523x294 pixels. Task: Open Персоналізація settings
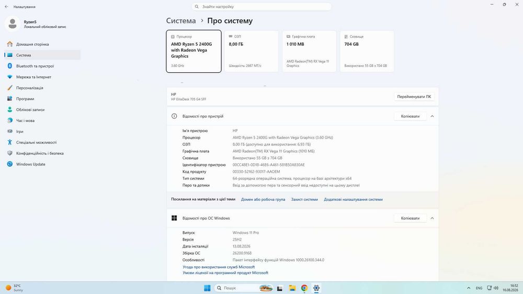coord(42,88)
